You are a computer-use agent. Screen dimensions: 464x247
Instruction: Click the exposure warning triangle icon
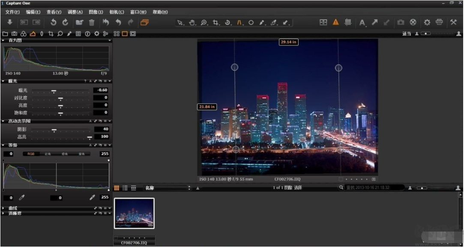[x=335, y=22]
